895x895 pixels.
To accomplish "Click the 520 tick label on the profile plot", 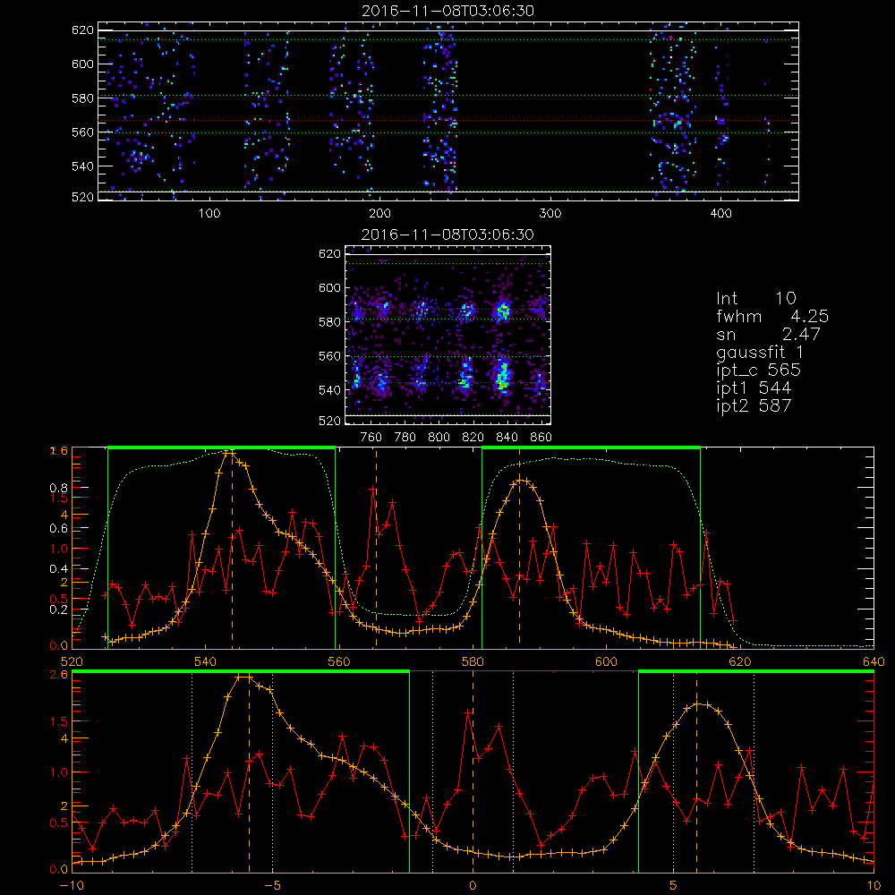I will click(x=72, y=661).
